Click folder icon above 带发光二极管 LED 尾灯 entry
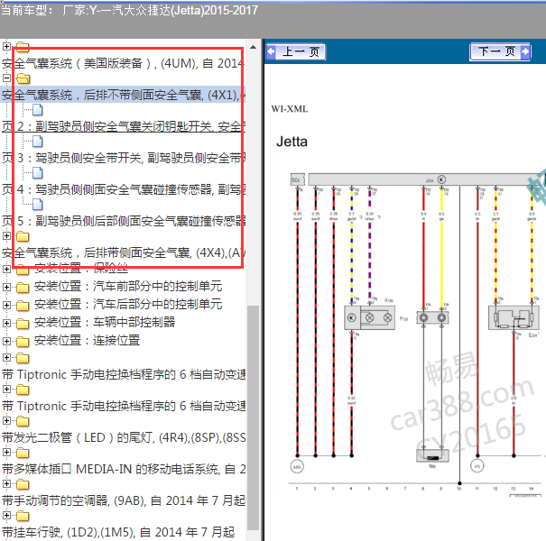 coord(23,421)
